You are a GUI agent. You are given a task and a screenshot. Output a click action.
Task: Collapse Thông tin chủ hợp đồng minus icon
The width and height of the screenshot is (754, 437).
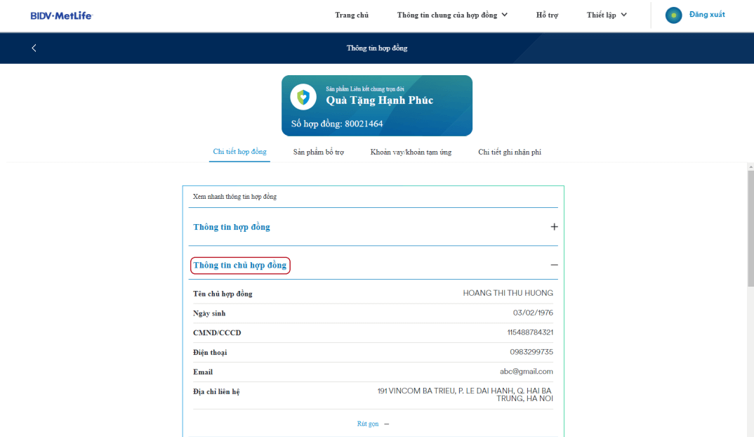point(554,265)
